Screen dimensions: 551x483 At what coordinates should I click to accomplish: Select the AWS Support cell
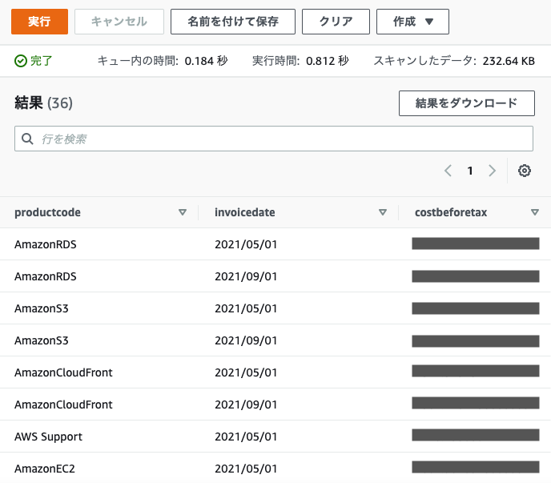point(49,437)
